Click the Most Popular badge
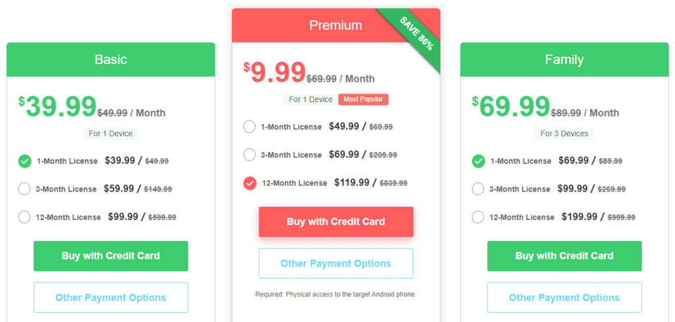The width and height of the screenshot is (675, 322). tap(363, 99)
